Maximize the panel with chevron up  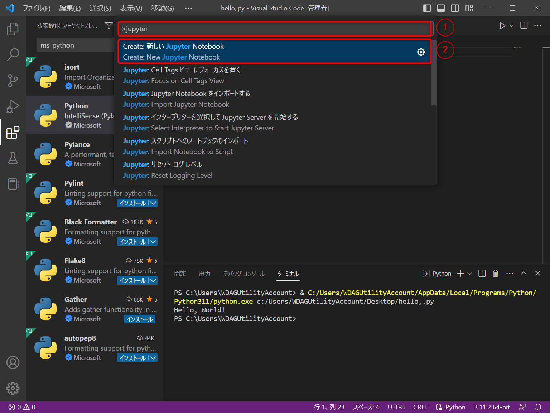coord(524,274)
